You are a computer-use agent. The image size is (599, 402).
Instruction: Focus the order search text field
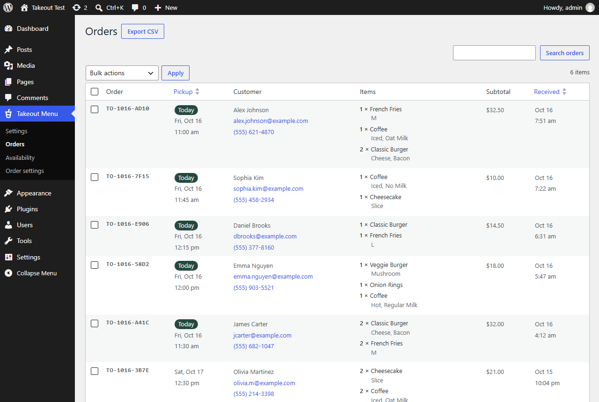[494, 53]
